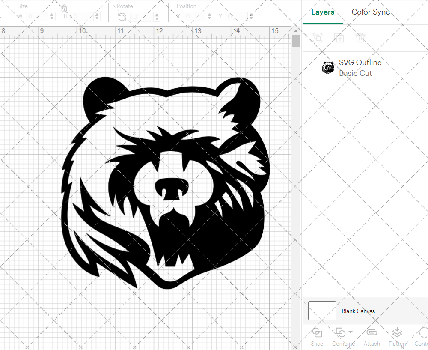The width and height of the screenshot is (428, 350).
Task: Click the Contour tool
Action: point(421,337)
